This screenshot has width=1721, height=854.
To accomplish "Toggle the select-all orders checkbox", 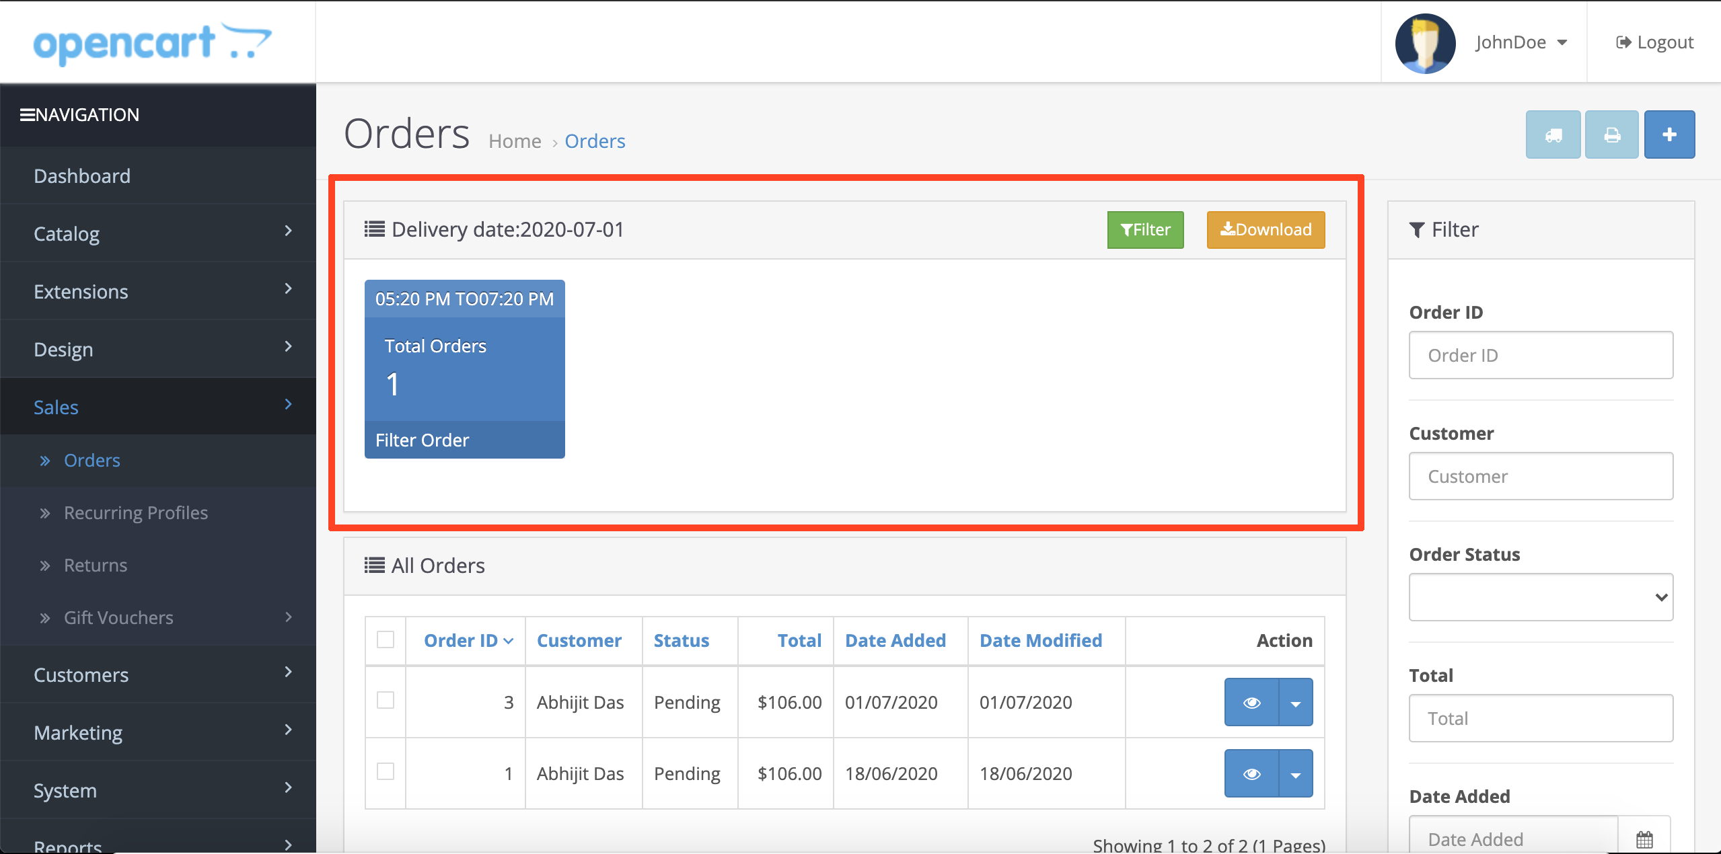I will click(386, 639).
